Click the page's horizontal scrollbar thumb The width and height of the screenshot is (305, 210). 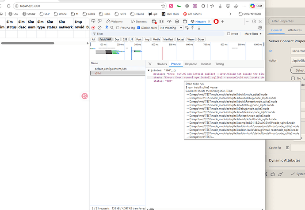point(27,43)
